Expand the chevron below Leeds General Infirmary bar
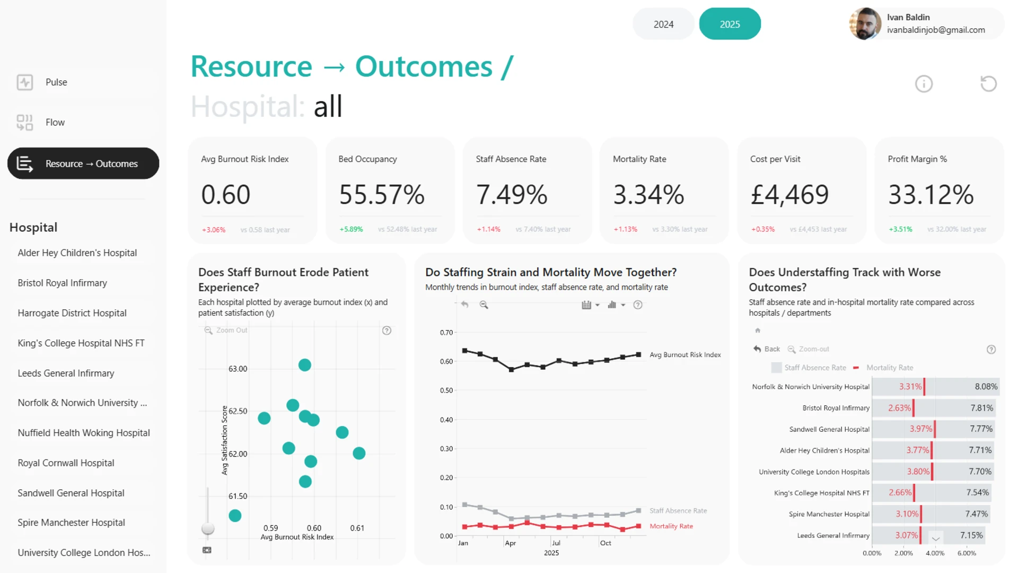This screenshot has height=573, width=1018. [x=936, y=538]
